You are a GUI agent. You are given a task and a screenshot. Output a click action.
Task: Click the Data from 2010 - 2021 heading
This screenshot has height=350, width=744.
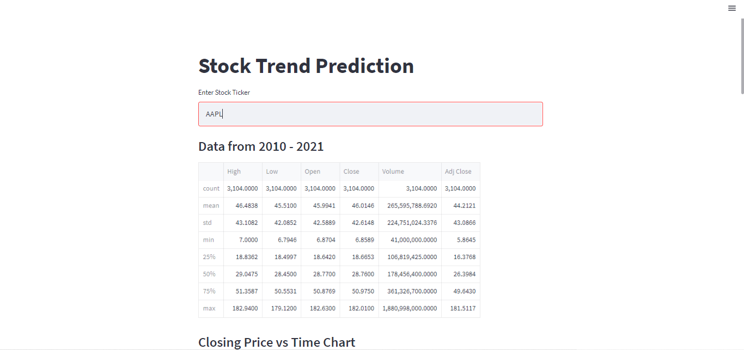(x=261, y=146)
